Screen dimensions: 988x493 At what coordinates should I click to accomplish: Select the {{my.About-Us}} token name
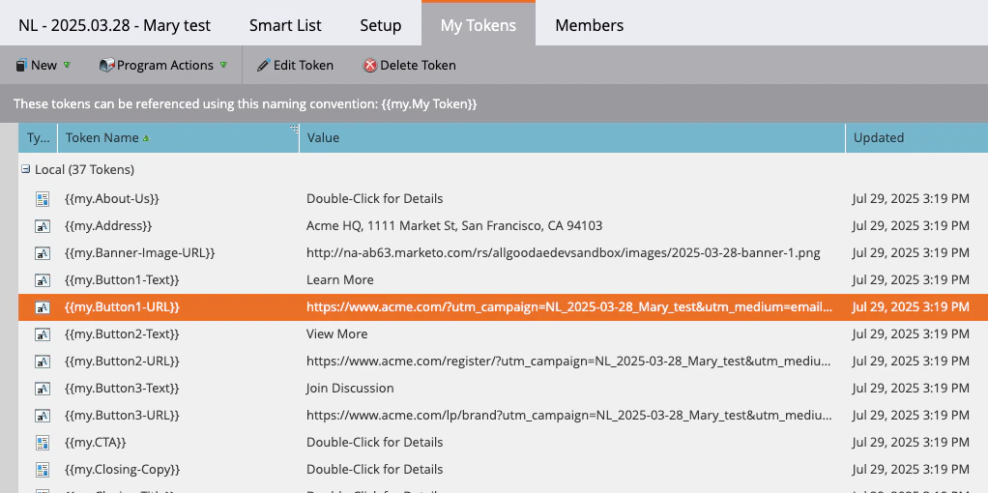tap(111, 198)
